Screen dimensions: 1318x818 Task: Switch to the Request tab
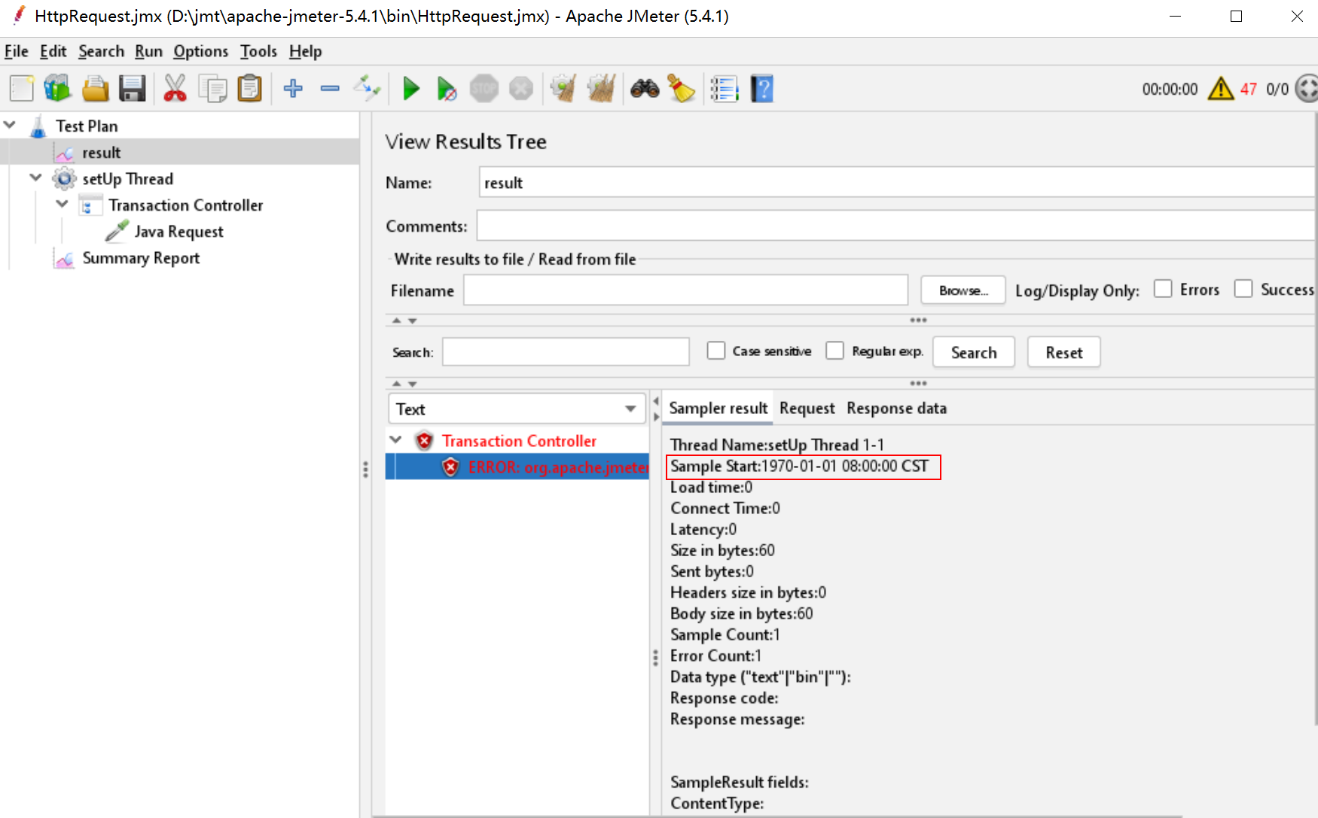pyautogui.click(x=807, y=408)
